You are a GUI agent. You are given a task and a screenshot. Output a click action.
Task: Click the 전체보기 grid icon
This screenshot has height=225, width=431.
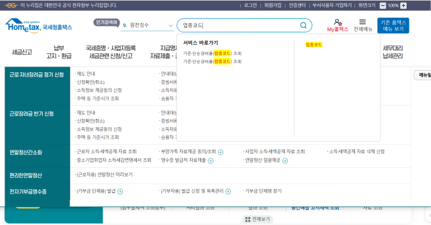(x=248, y=219)
